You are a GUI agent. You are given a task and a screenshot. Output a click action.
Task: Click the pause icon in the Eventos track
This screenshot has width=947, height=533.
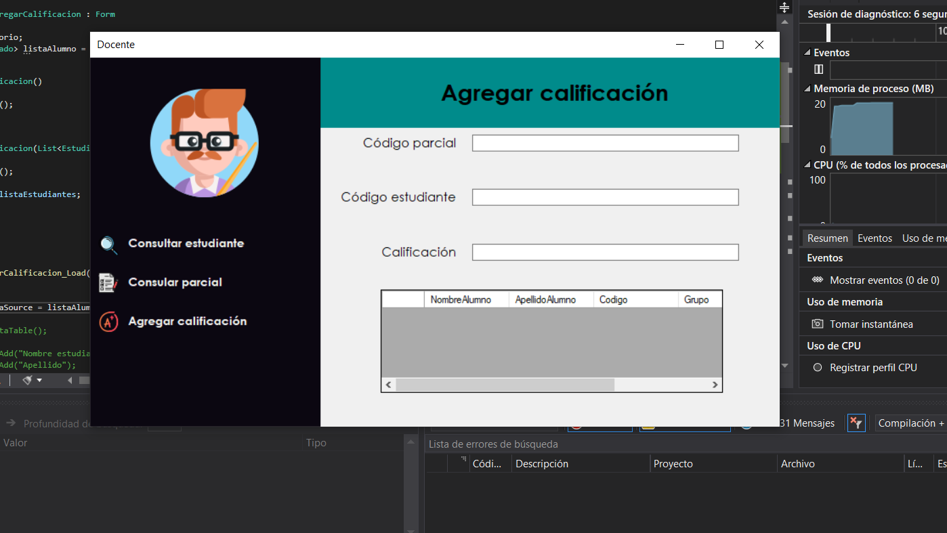pos(818,69)
